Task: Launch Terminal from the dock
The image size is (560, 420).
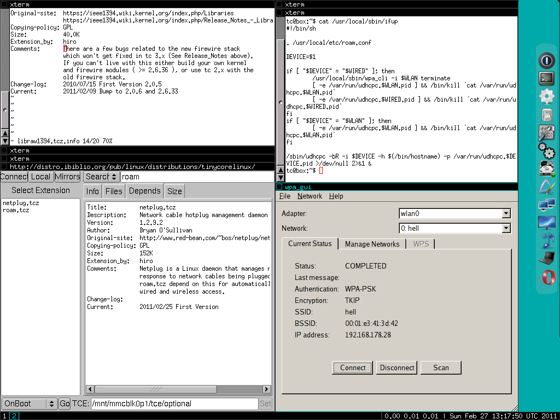Action: coord(547,78)
